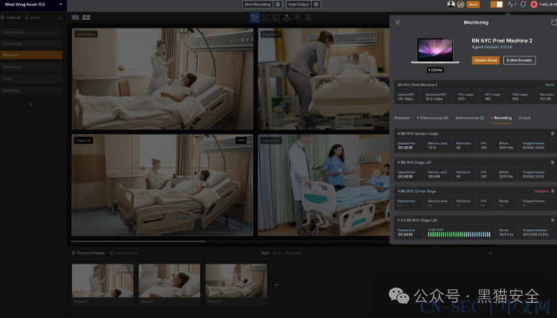The image size is (557, 318).
Task: Switch to the Output tab
Action: click(524, 118)
